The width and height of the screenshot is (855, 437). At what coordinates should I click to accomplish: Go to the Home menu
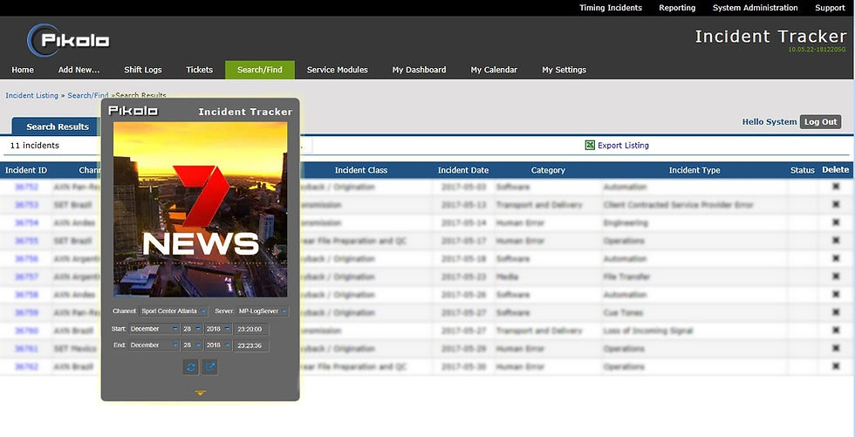[x=23, y=70]
